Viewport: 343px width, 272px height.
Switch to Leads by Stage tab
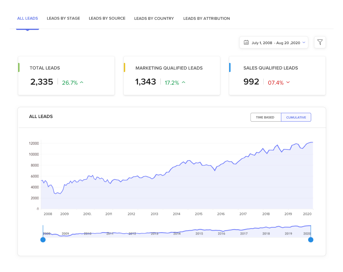(63, 18)
